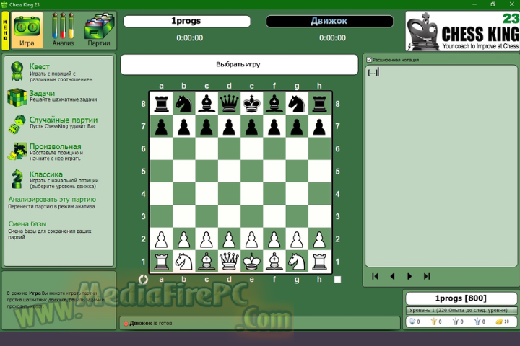The image size is (520, 346).
Task: Click the empty e4 square
Action: (x=252, y=194)
